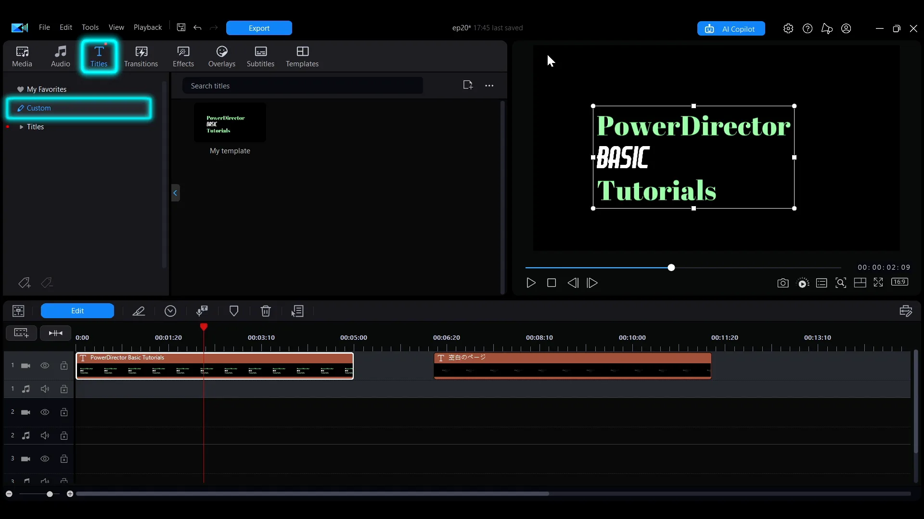The height and width of the screenshot is (519, 924).
Task: Click the marker shield icon in timeline toolbar
Action: 234,311
